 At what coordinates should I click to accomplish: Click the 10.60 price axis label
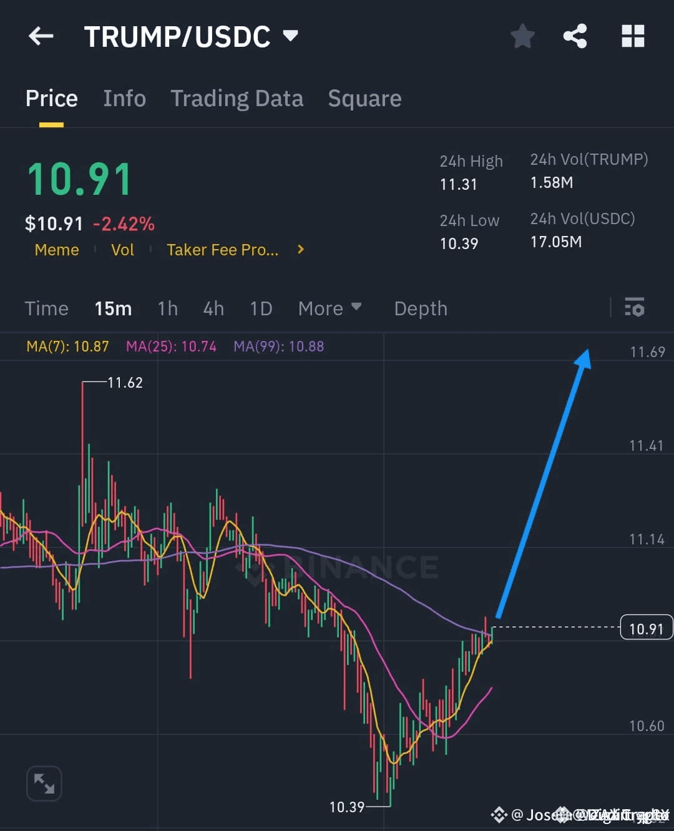[647, 725]
